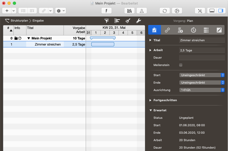Enable the Meilenstein checkbox

[181, 65]
